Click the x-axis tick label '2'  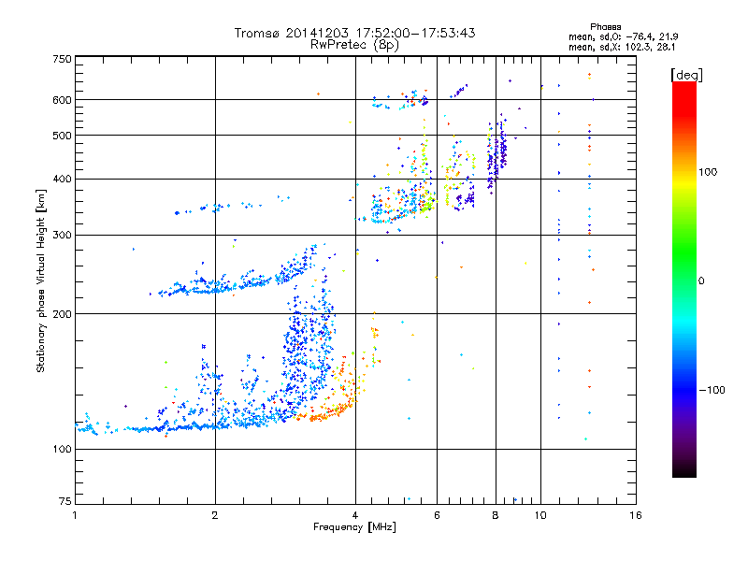(215, 515)
